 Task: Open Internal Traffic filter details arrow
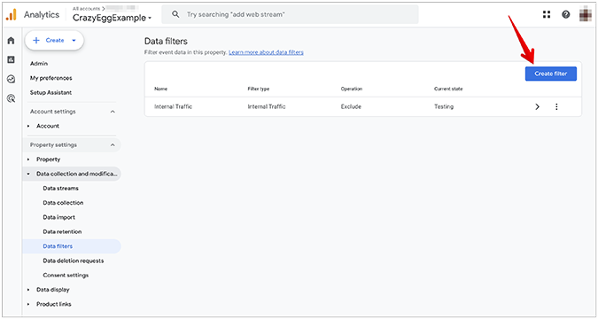pos(538,107)
